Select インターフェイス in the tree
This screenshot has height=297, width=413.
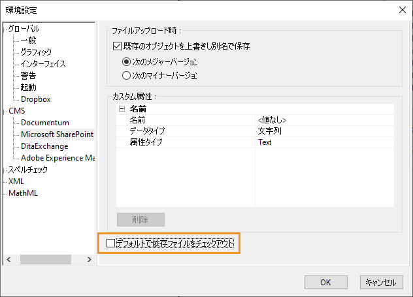click(43, 64)
